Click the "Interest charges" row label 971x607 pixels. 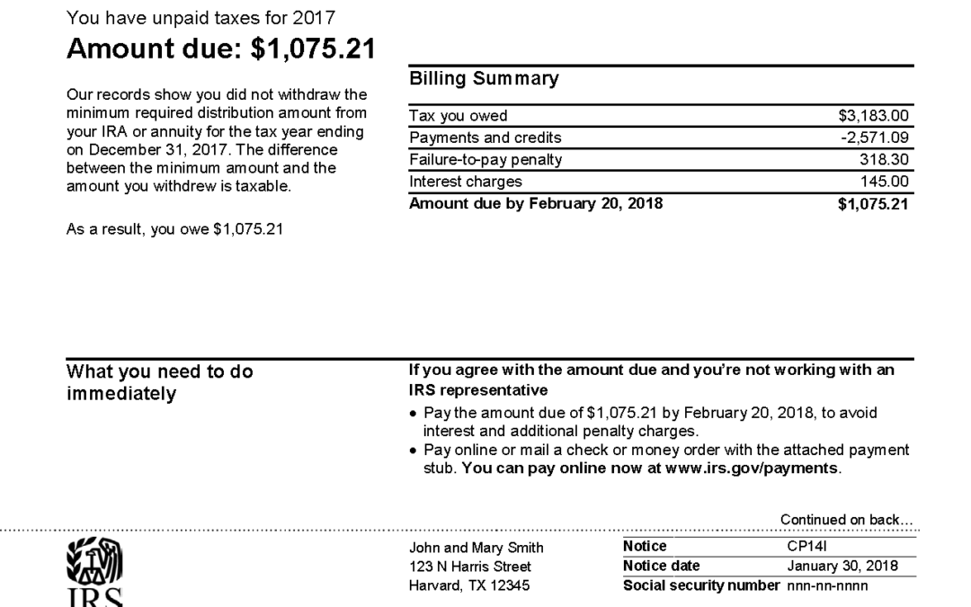pos(465,182)
